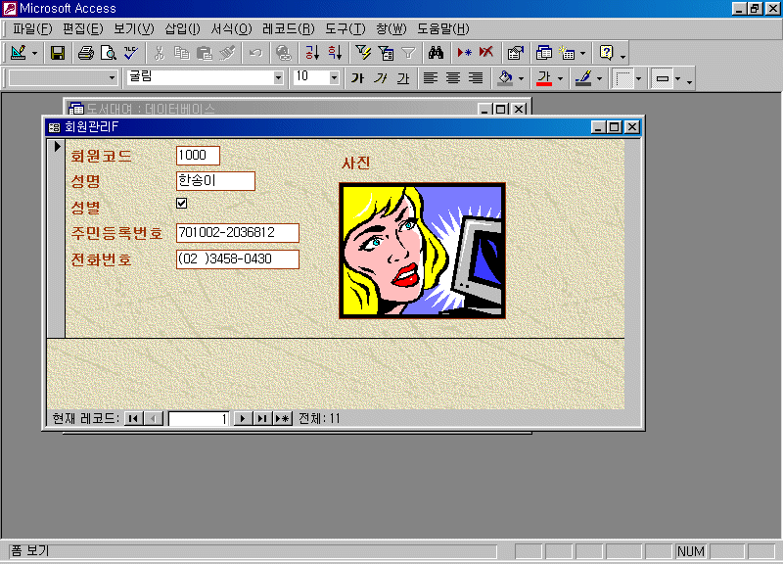
Task: Open the View mode design icon
Action: [18, 53]
